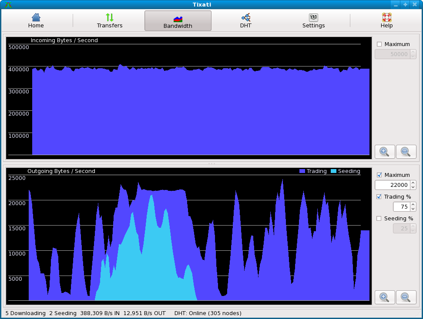Click the outgoing limit field showing 22000

pyautogui.click(x=393, y=185)
